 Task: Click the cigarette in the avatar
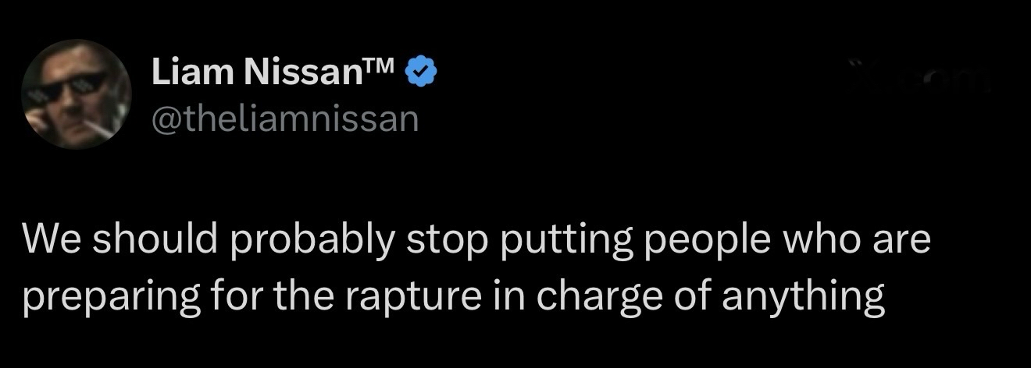[x=97, y=125]
